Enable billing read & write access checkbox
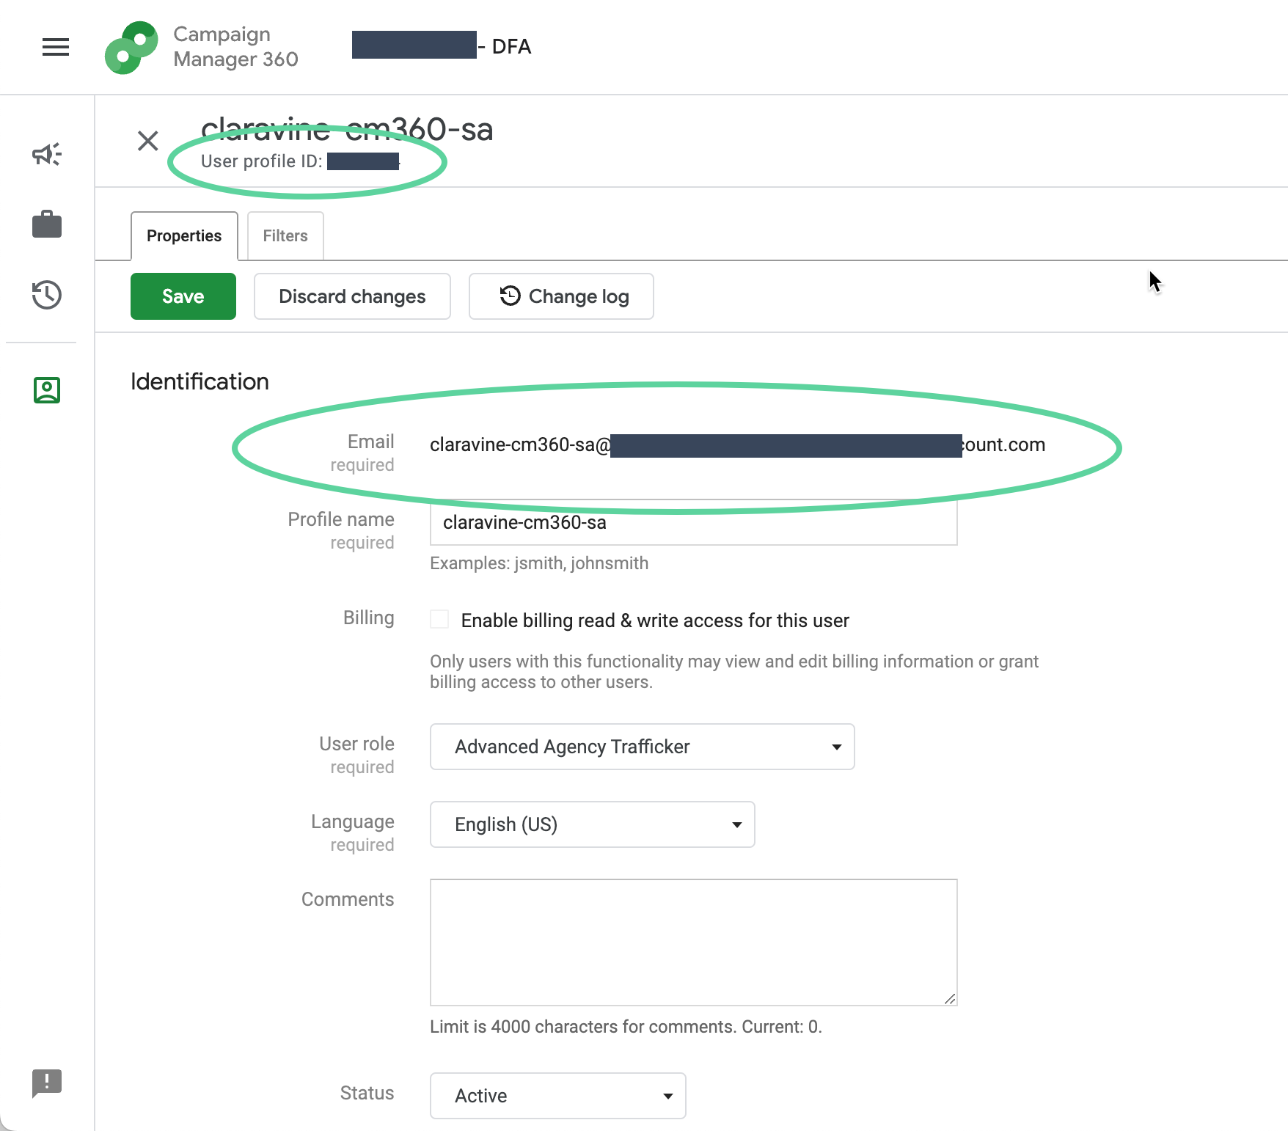Screen dimensions: 1288x1131 click(439, 620)
